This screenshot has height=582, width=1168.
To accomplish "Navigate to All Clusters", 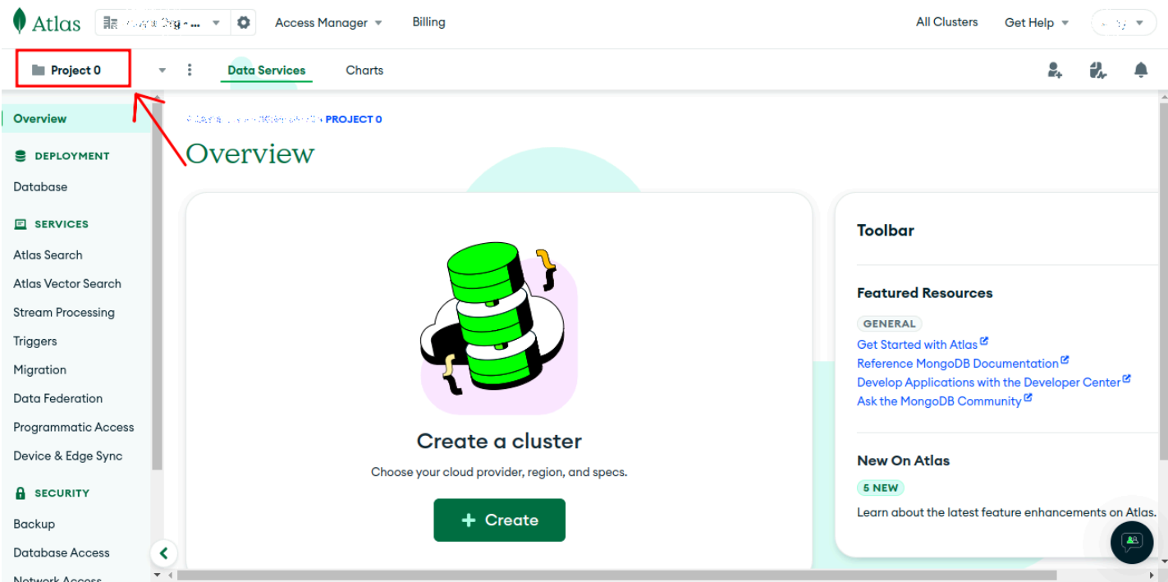I will pyautogui.click(x=946, y=22).
